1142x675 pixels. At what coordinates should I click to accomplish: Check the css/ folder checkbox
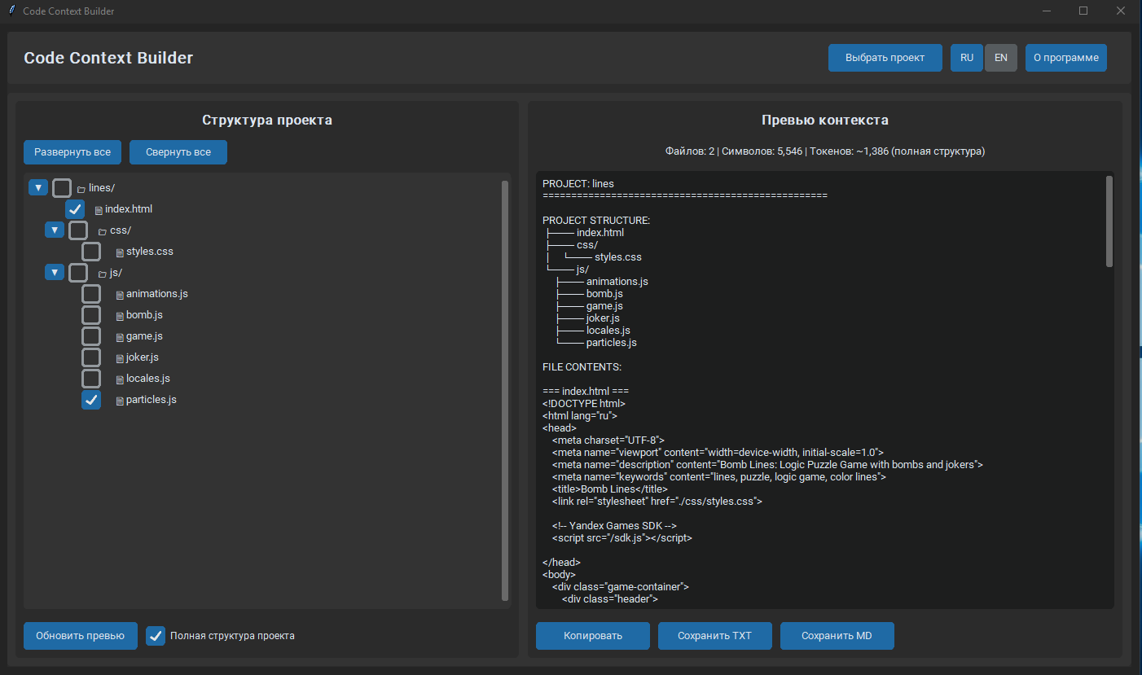[x=78, y=230]
